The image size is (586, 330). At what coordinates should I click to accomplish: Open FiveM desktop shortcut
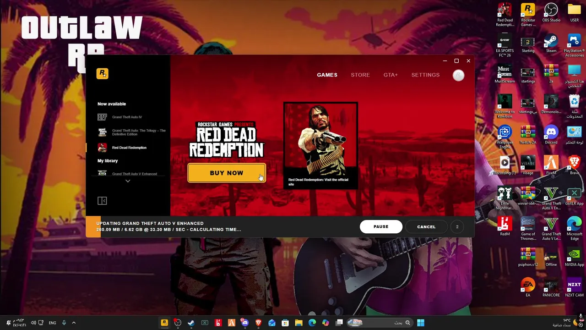point(551,165)
